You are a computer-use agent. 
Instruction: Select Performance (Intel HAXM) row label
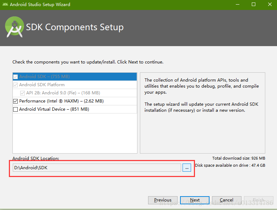click(x=61, y=101)
